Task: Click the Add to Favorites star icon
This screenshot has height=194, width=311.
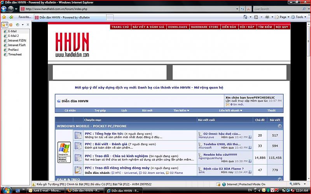Action: [x=11, y=17]
